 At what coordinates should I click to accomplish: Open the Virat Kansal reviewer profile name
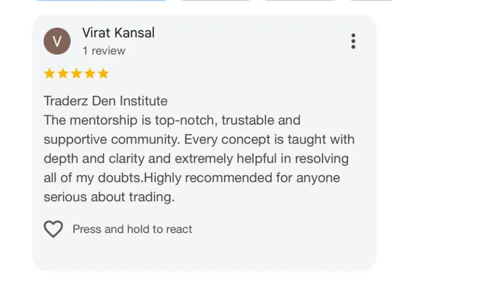click(118, 33)
